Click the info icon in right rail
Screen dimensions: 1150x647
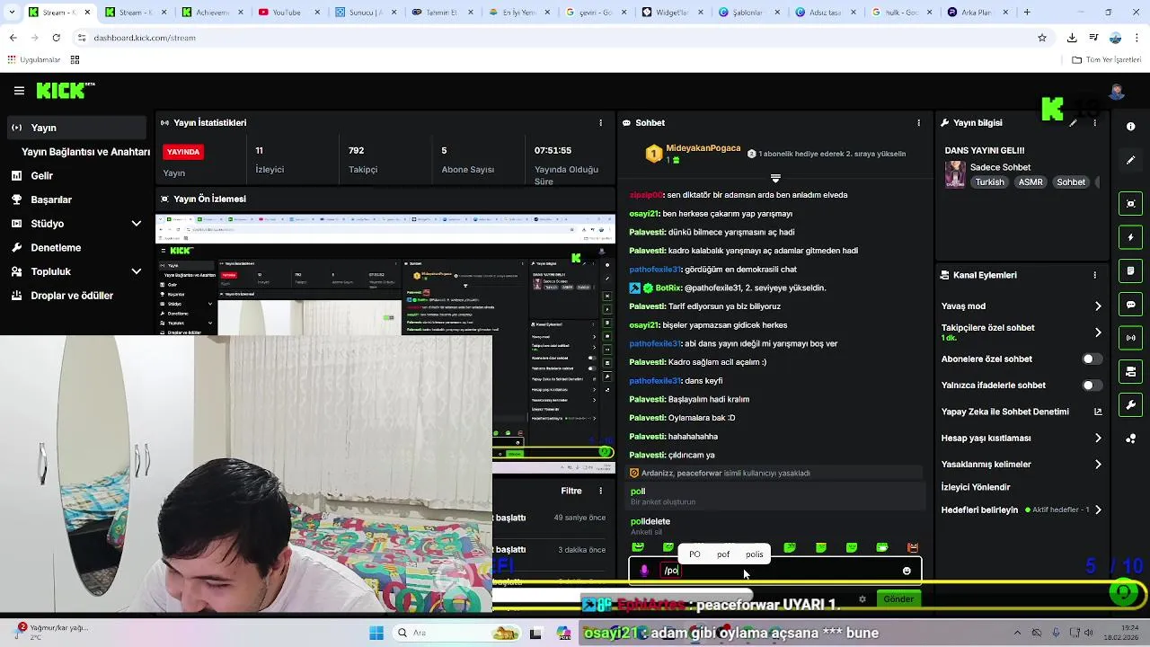click(x=1131, y=127)
